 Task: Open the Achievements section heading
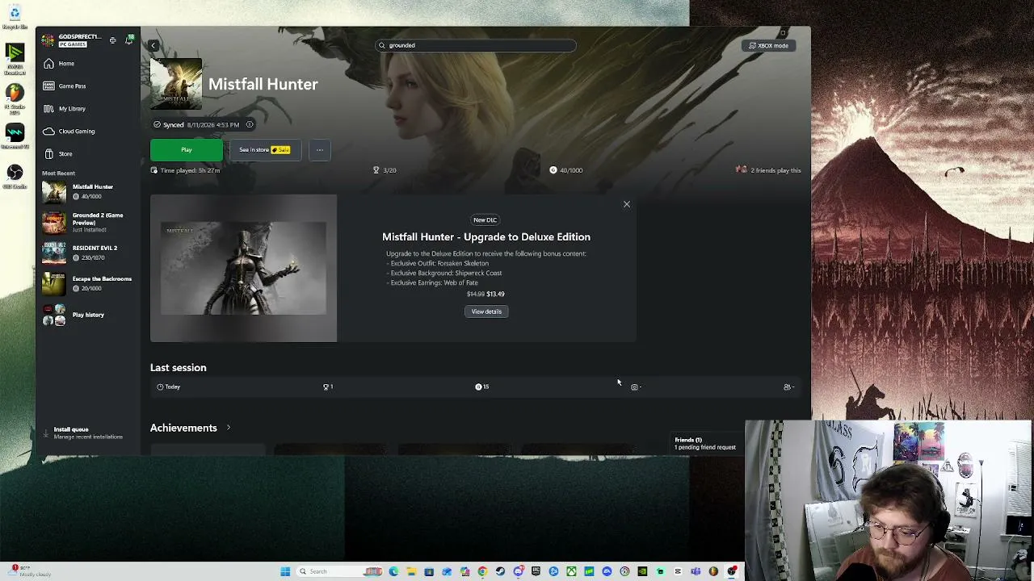(x=183, y=428)
